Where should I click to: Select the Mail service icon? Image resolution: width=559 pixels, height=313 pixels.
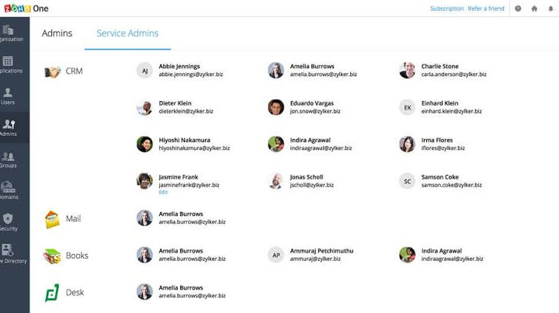pyautogui.click(x=52, y=219)
